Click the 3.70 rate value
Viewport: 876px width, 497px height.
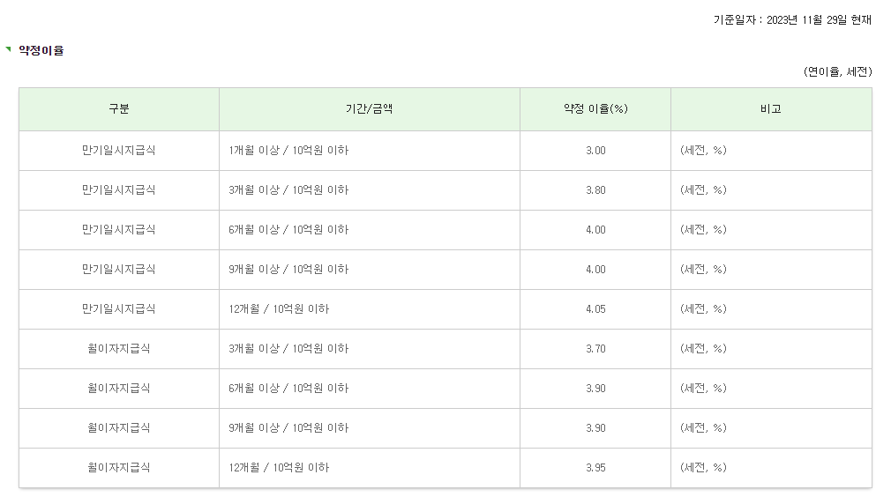click(595, 349)
